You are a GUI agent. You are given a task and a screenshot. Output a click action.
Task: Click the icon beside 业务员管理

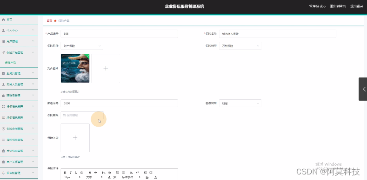[x=3, y=73]
